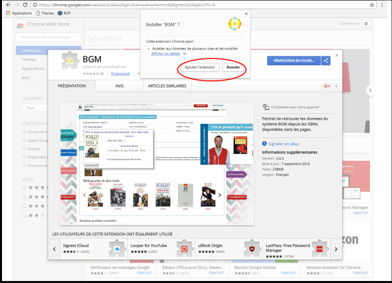392x283 pixels.
Task: Open the Looper for YouTube extension card
Action: click(161, 249)
